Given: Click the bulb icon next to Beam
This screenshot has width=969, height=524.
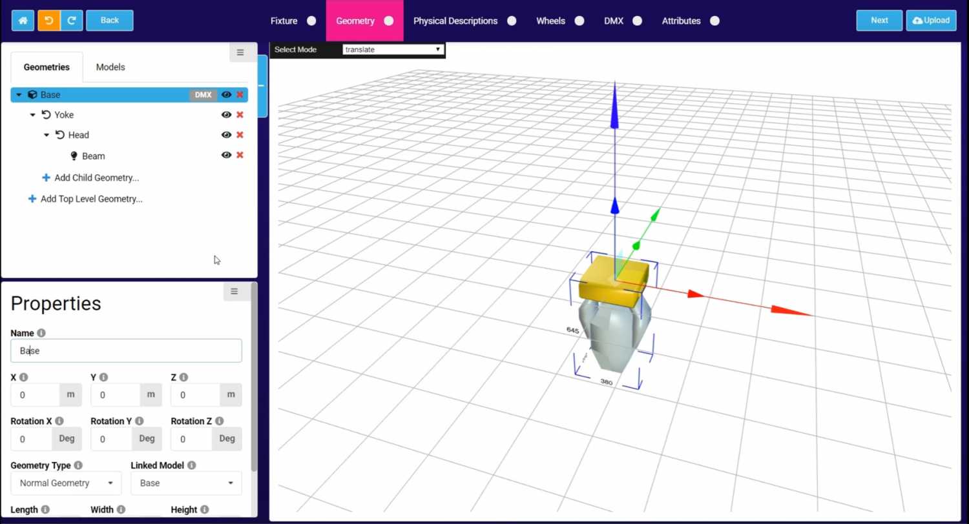Looking at the screenshot, I should click(x=73, y=156).
